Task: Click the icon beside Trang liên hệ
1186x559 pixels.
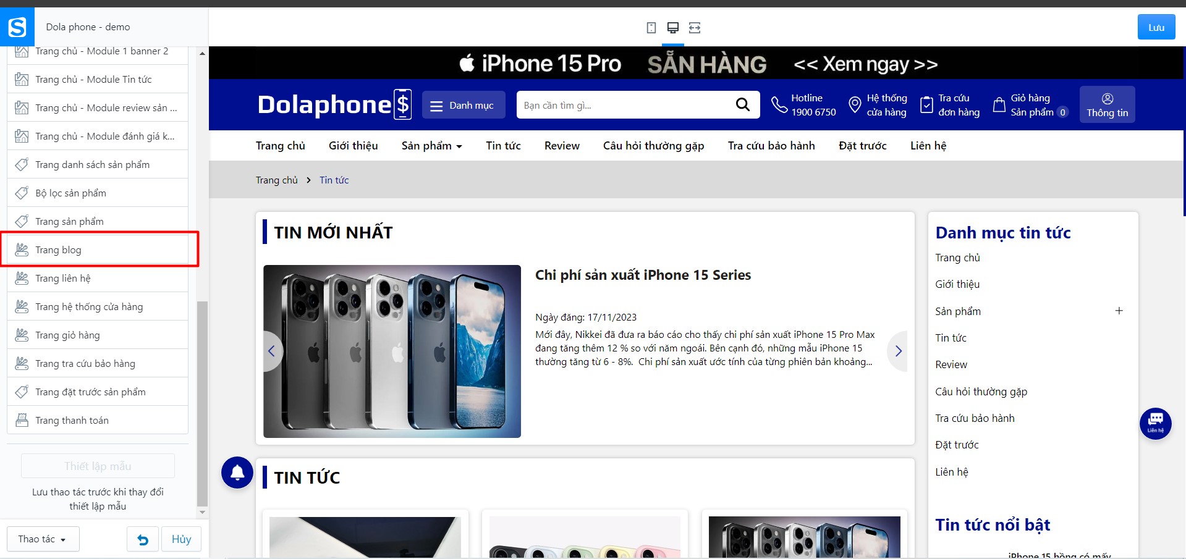Action: click(22, 278)
